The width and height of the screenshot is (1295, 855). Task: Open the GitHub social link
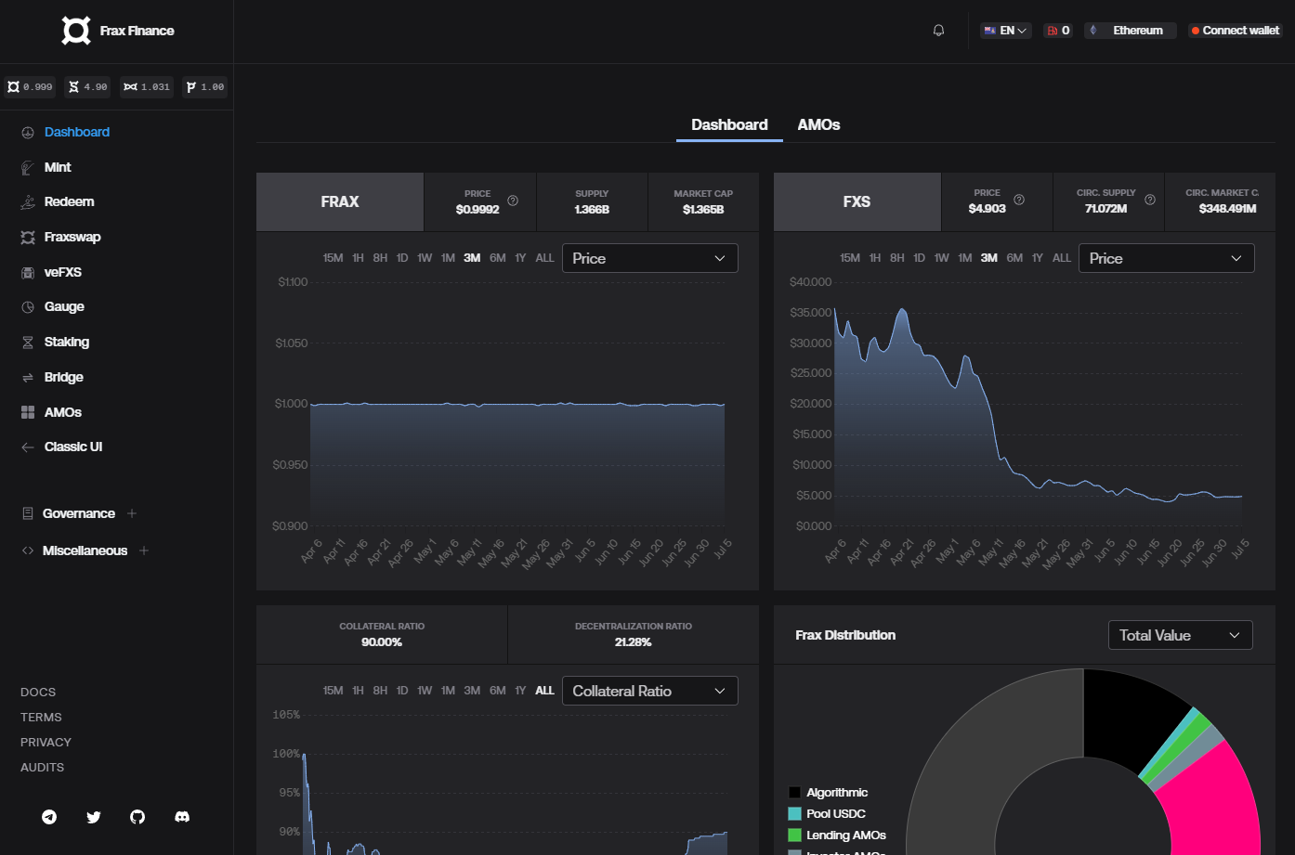[137, 817]
